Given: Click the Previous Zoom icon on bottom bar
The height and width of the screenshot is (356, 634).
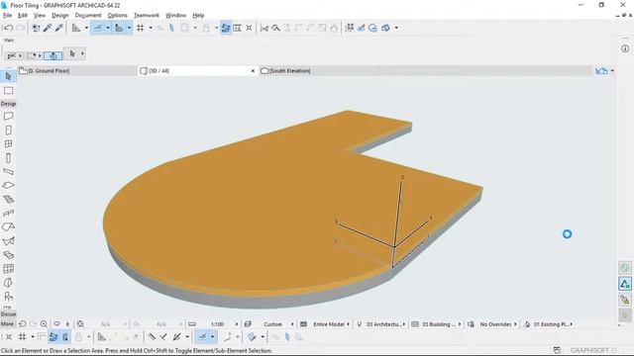Looking at the screenshot, I should tap(23, 324).
